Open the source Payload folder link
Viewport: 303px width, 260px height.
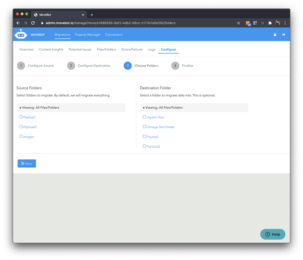pos(29,117)
